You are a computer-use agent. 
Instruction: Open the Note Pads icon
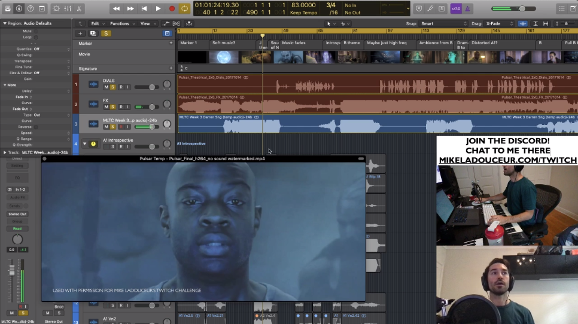point(573,8)
